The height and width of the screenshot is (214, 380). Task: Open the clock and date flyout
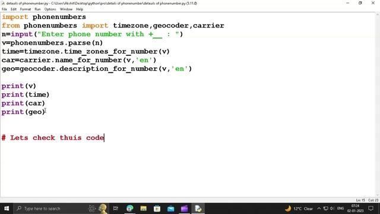tap(355, 209)
